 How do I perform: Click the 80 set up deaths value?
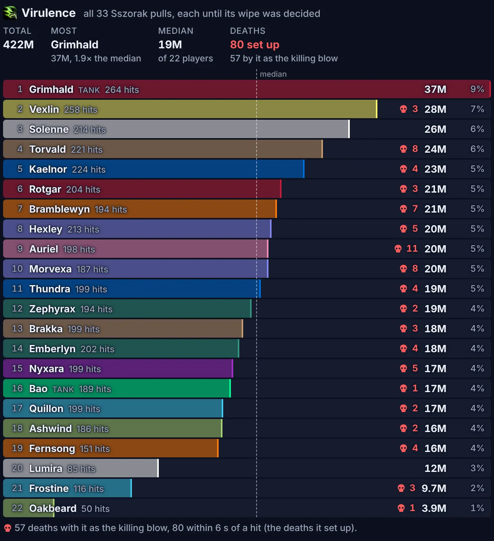pyautogui.click(x=255, y=45)
